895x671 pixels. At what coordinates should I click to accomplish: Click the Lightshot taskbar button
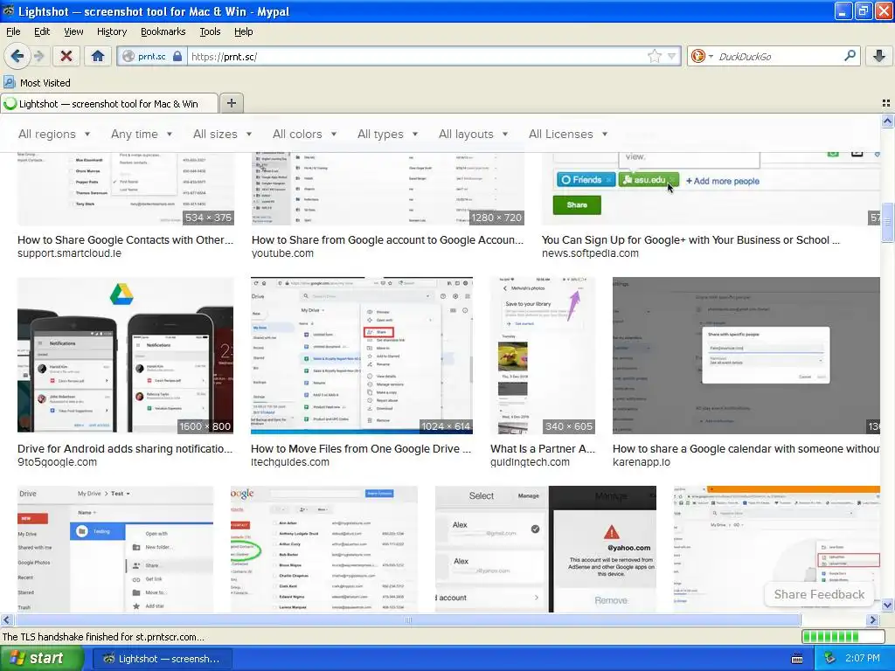(x=161, y=659)
